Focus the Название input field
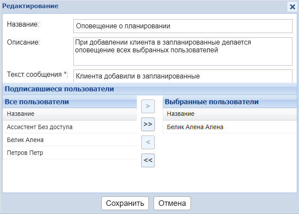299x214 pixels. pos(183,26)
